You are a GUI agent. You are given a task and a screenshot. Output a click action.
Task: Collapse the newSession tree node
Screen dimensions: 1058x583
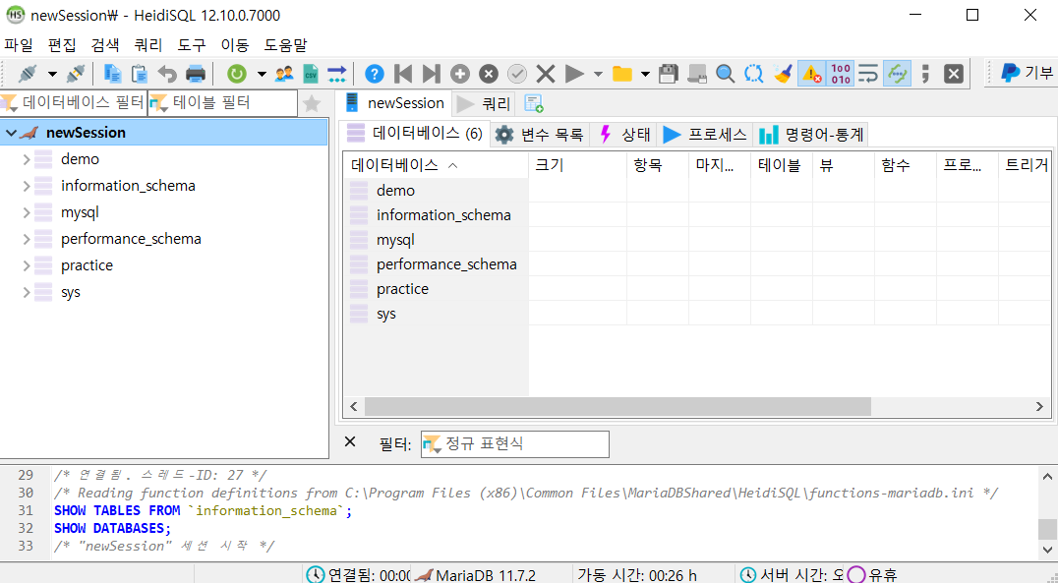point(11,133)
